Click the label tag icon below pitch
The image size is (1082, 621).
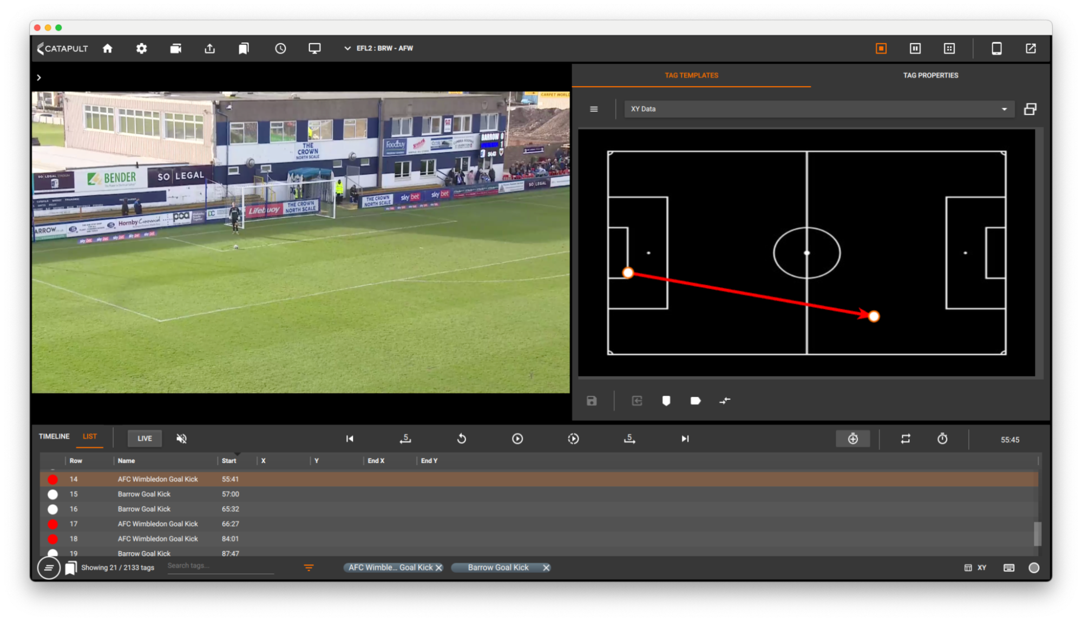[696, 401]
